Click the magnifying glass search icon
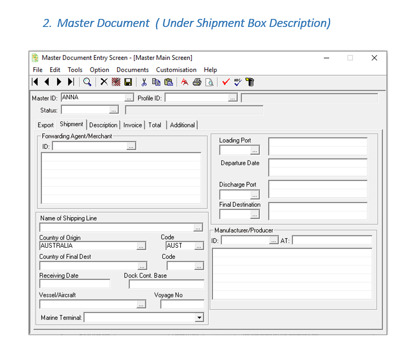407x360 pixels. pos(87,82)
